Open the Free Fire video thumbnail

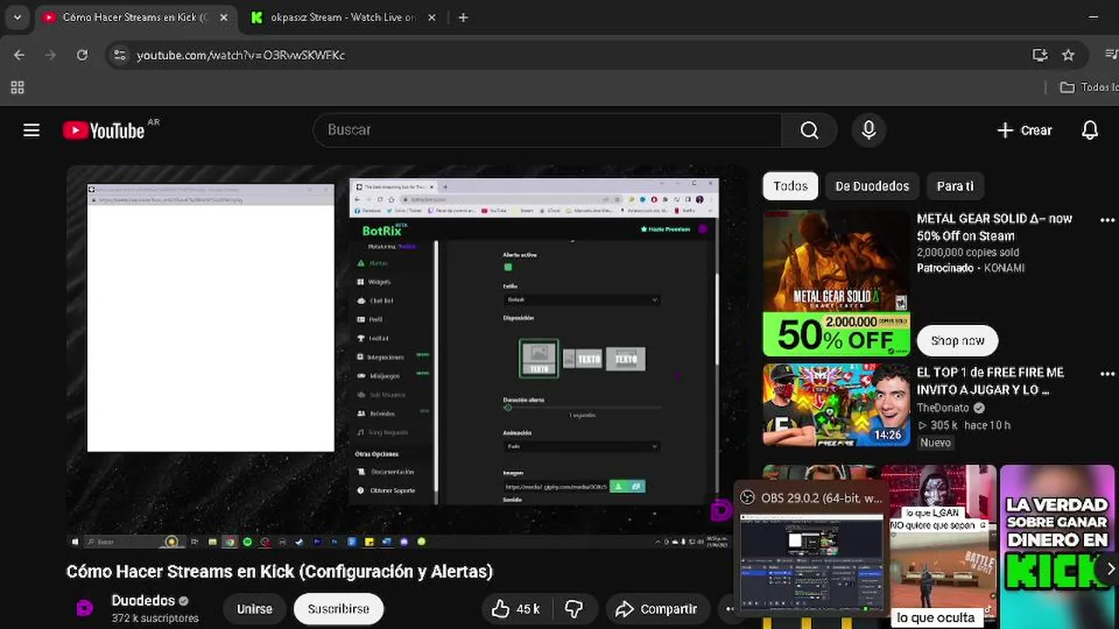(837, 404)
